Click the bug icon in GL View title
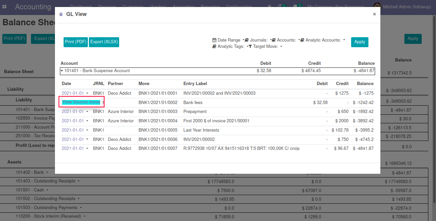436x221 pixels. pyautogui.click(x=61, y=14)
